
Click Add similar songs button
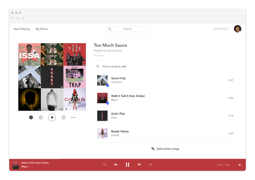(165, 149)
